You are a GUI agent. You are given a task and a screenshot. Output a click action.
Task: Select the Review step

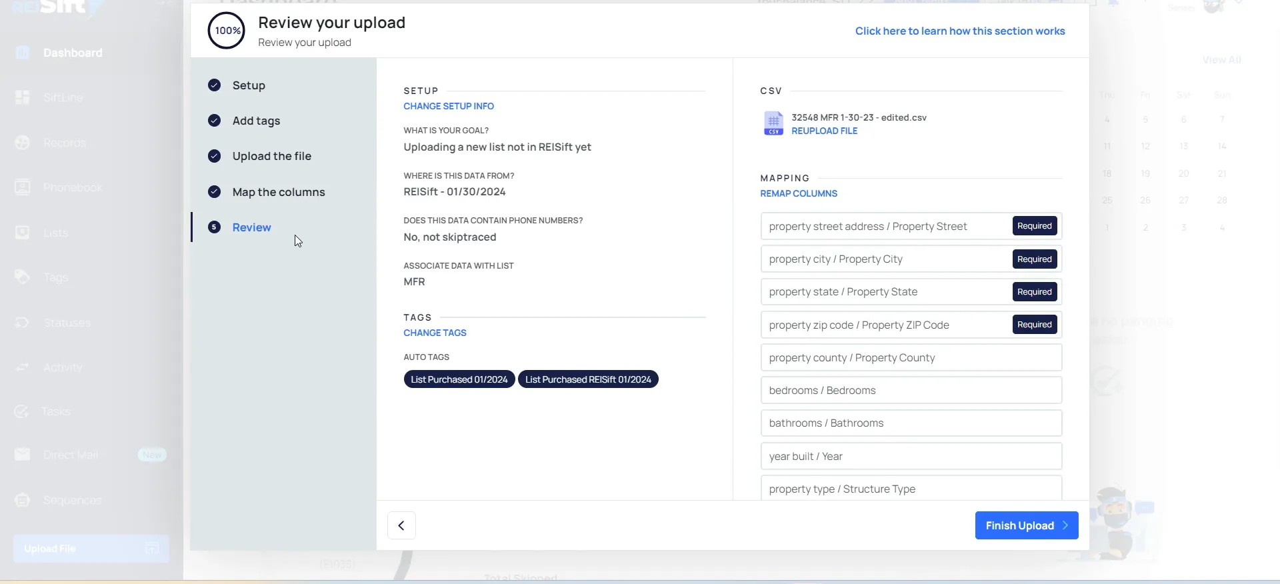coord(251,227)
